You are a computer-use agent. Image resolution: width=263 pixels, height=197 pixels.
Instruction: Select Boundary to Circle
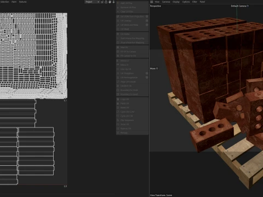(x=133, y=90)
